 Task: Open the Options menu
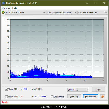6,8
